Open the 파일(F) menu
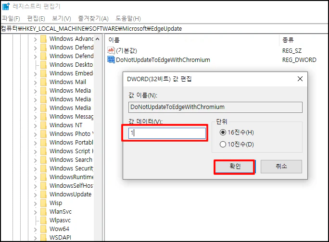Viewport: 329px width, 242px height. 11,18
